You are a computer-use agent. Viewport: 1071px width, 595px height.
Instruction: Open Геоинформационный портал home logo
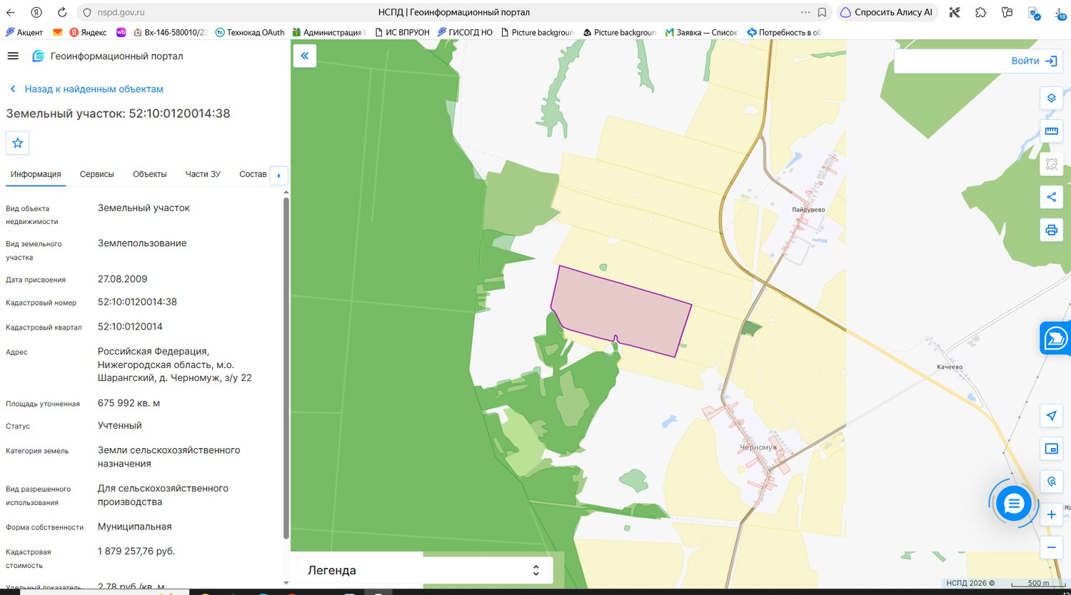point(108,56)
